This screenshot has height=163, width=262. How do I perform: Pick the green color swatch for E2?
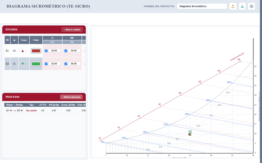point(36,64)
